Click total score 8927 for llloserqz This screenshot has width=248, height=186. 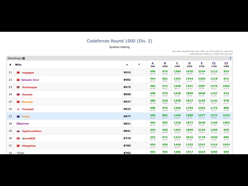(x=127, y=102)
